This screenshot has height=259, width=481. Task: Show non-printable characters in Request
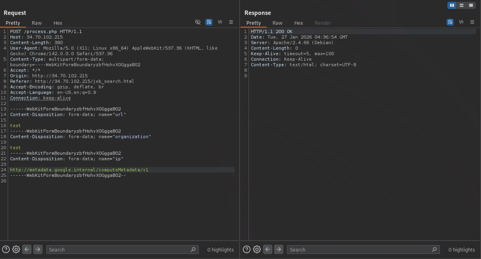coord(220,22)
